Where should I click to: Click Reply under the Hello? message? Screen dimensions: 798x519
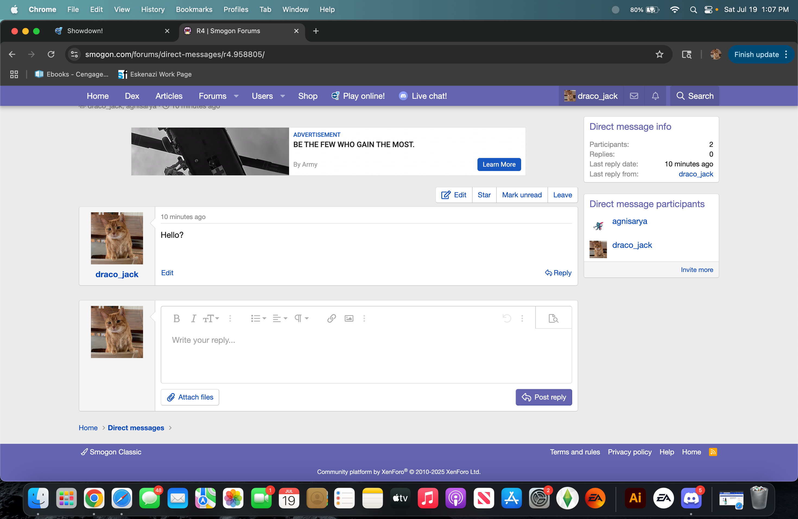(x=558, y=273)
